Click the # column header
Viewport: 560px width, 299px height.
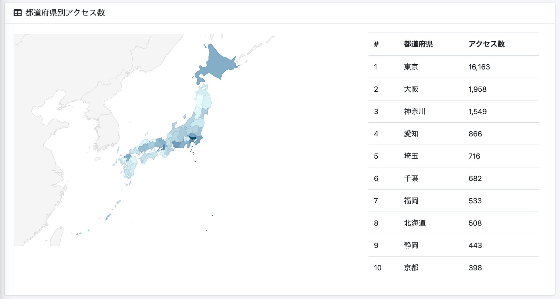point(376,44)
